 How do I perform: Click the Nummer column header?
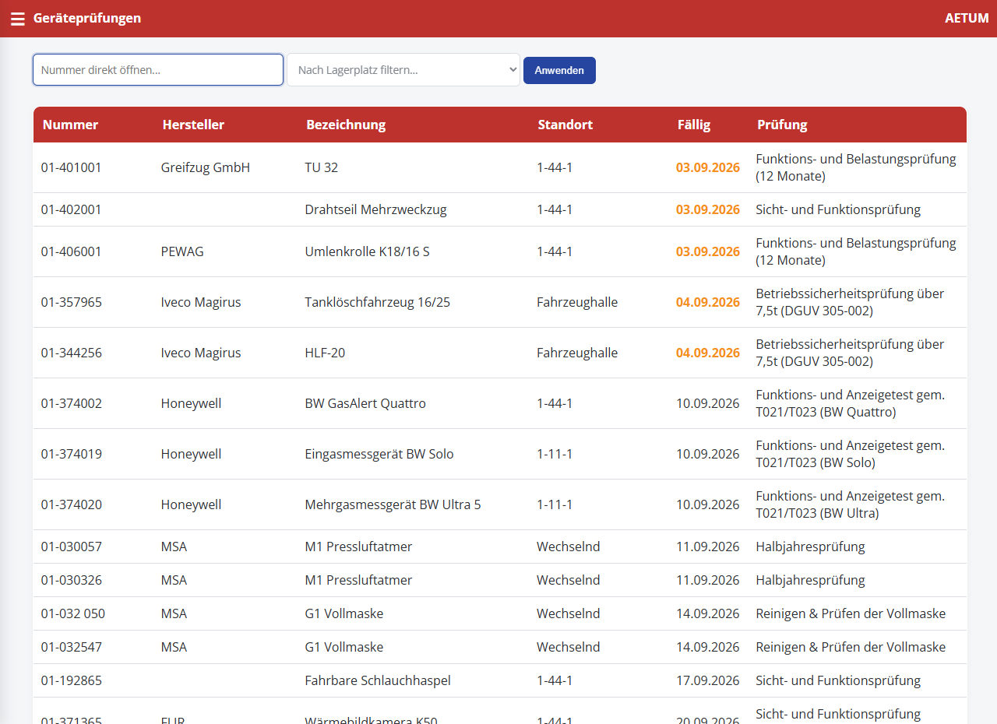point(70,125)
